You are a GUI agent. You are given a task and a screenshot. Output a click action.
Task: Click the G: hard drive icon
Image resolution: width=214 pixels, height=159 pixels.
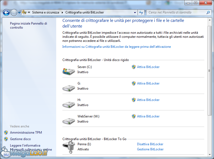tap(69, 88)
